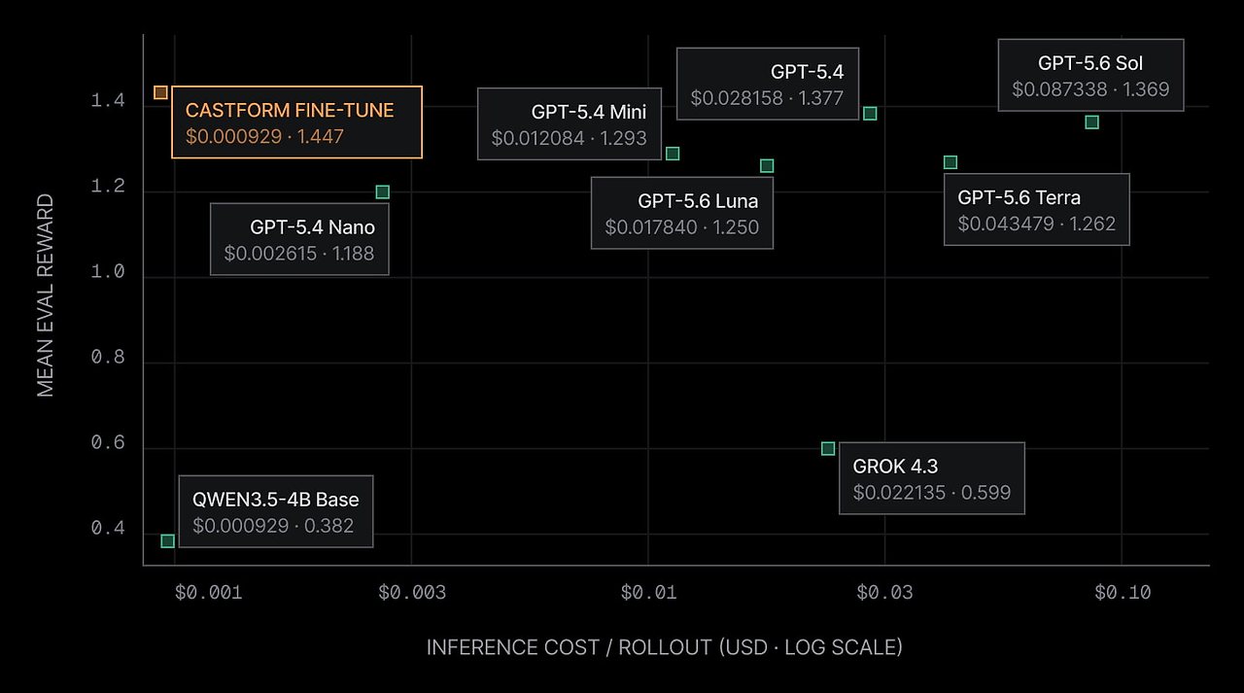This screenshot has width=1244, height=693.
Task: Click the orange Castform Fine-Tune data point
Action: tap(161, 92)
